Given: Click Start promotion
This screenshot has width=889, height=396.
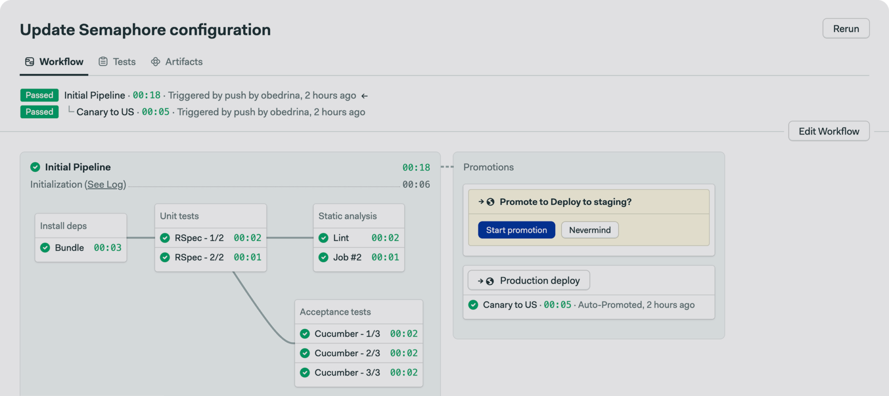Looking at the screenshot, I should [x=516, y=230].
